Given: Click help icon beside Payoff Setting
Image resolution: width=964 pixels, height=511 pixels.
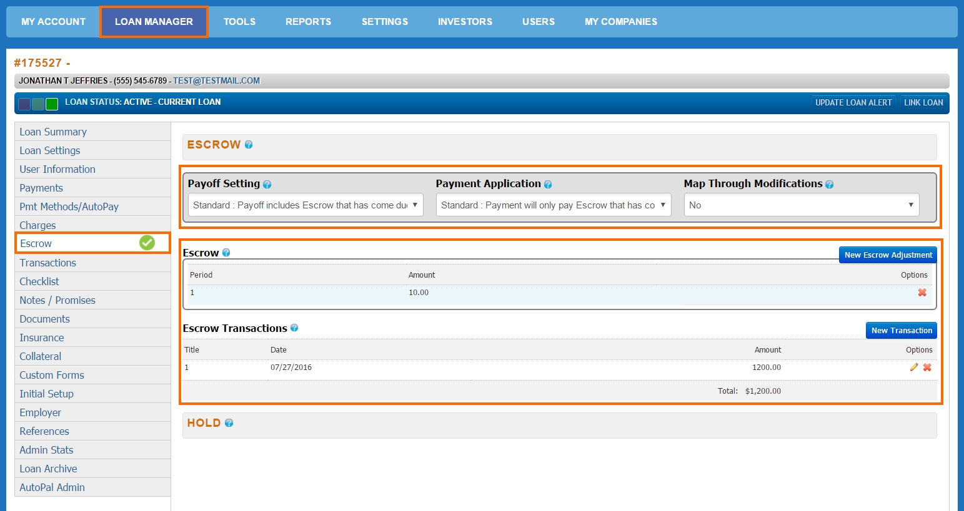Looking at the screenshot, I should click(267, 185).
